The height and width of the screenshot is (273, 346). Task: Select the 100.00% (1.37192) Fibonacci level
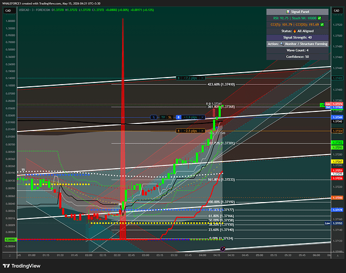tap(221, 202)
